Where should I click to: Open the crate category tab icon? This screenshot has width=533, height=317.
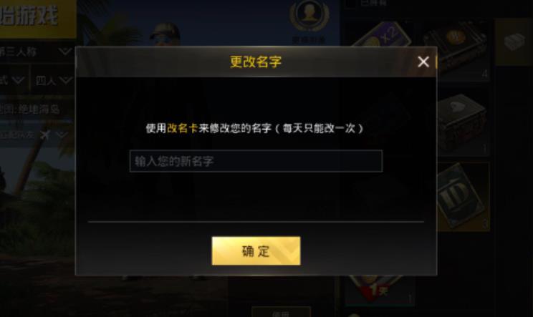click(514, 42)
